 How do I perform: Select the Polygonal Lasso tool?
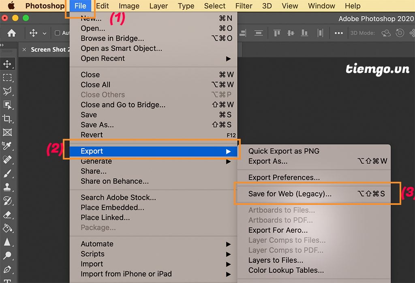click(x=7, y=91)
